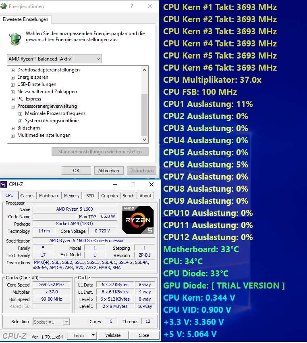Click the Package value Socket AM4 (1331)
The image size is (307, 343).
(75, 224)
